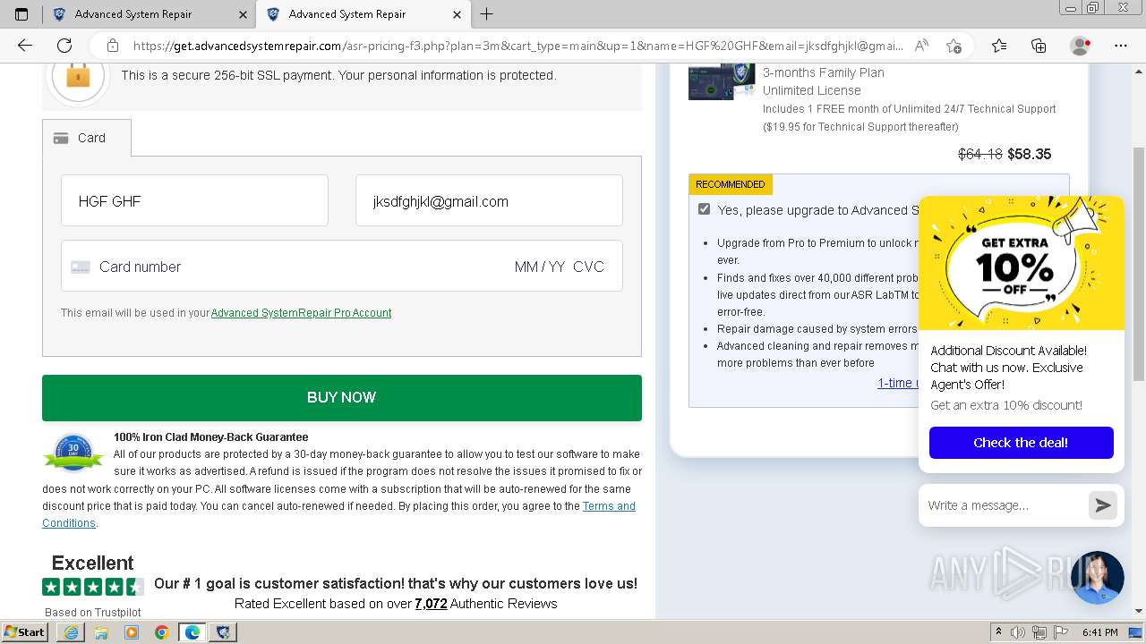Click the $58.35 price
The image size is (1146, 644).
[x=1030, y=154]
